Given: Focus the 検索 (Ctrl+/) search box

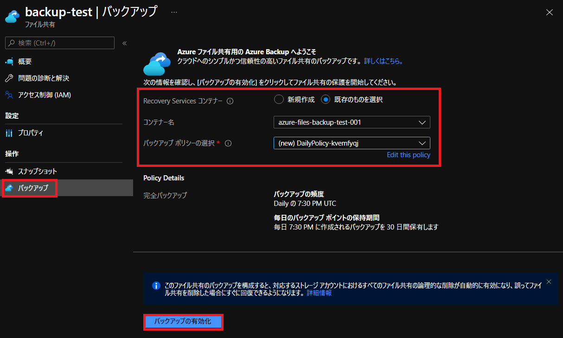Looking at the screenshot, I should click(60, 43).
